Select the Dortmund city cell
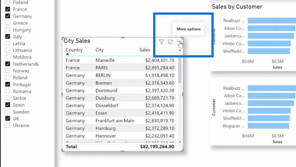The height and width of the screenshot is (167, 296). [x=106, y=90]
